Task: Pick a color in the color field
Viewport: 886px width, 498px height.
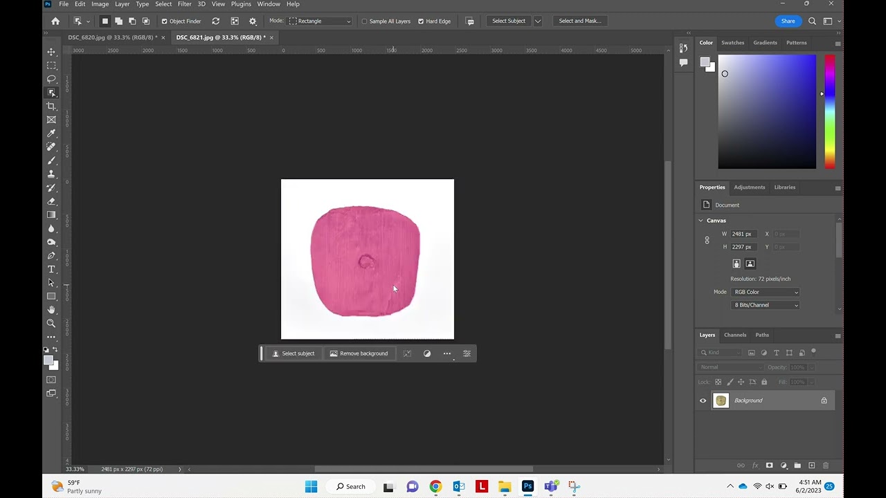Action: pos(767,111)
